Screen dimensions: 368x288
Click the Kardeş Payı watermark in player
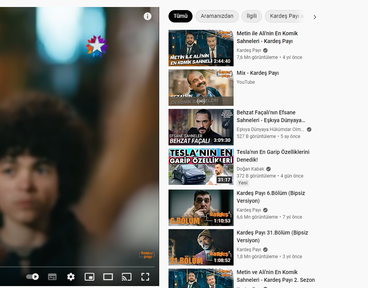click(147, 255)
